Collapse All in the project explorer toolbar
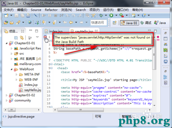Image resolution: width=172 pixels, height=128 pixels. tap(16, 38)
